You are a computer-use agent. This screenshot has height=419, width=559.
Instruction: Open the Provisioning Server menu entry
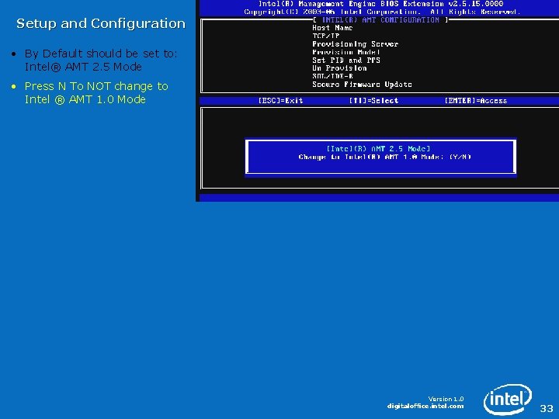click(x=355, y=44)
